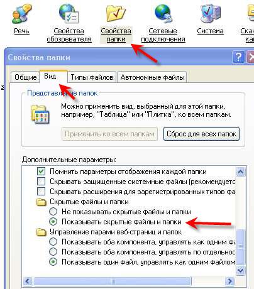Click Сброс для всех папок button
The image size is (254, 289).
click(201, 134)
